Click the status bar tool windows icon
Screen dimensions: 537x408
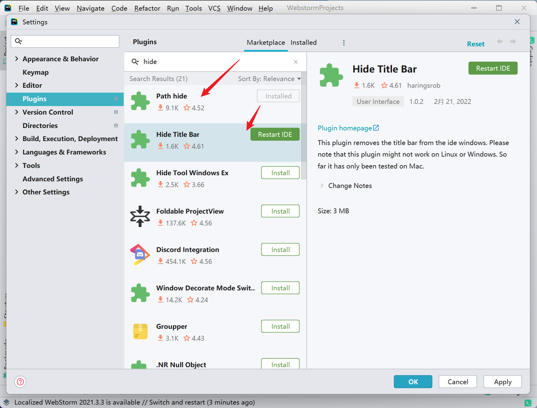point(6,402)
